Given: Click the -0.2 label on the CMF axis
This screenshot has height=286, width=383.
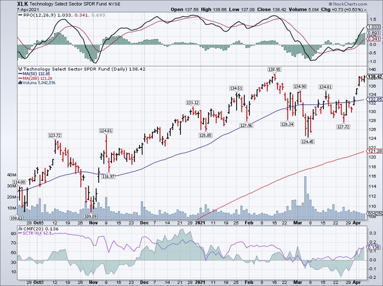Looking at the screenshot, I should [372, 278].
